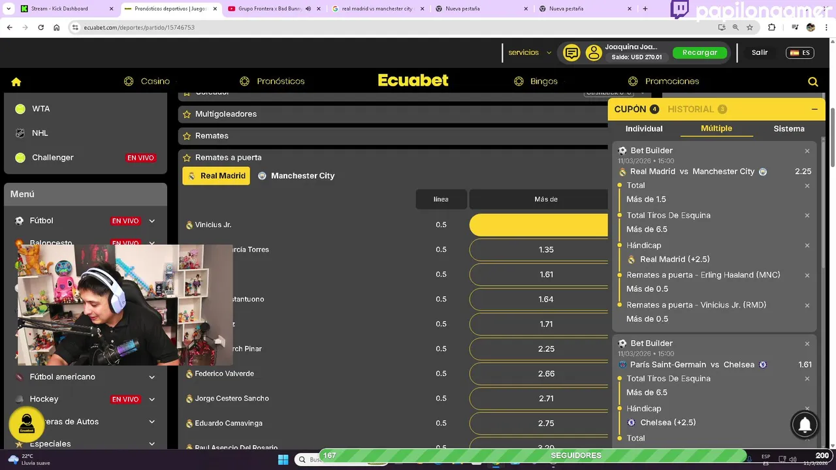
Task: Click the Ecuabet support chat badge
Action: 27,424
